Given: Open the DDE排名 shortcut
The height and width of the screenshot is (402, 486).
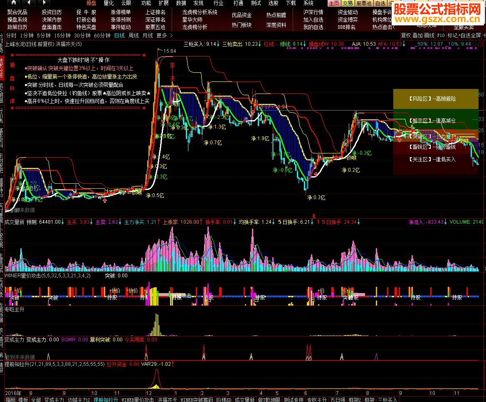Looking at the screenshot, I should pos(347,27).
